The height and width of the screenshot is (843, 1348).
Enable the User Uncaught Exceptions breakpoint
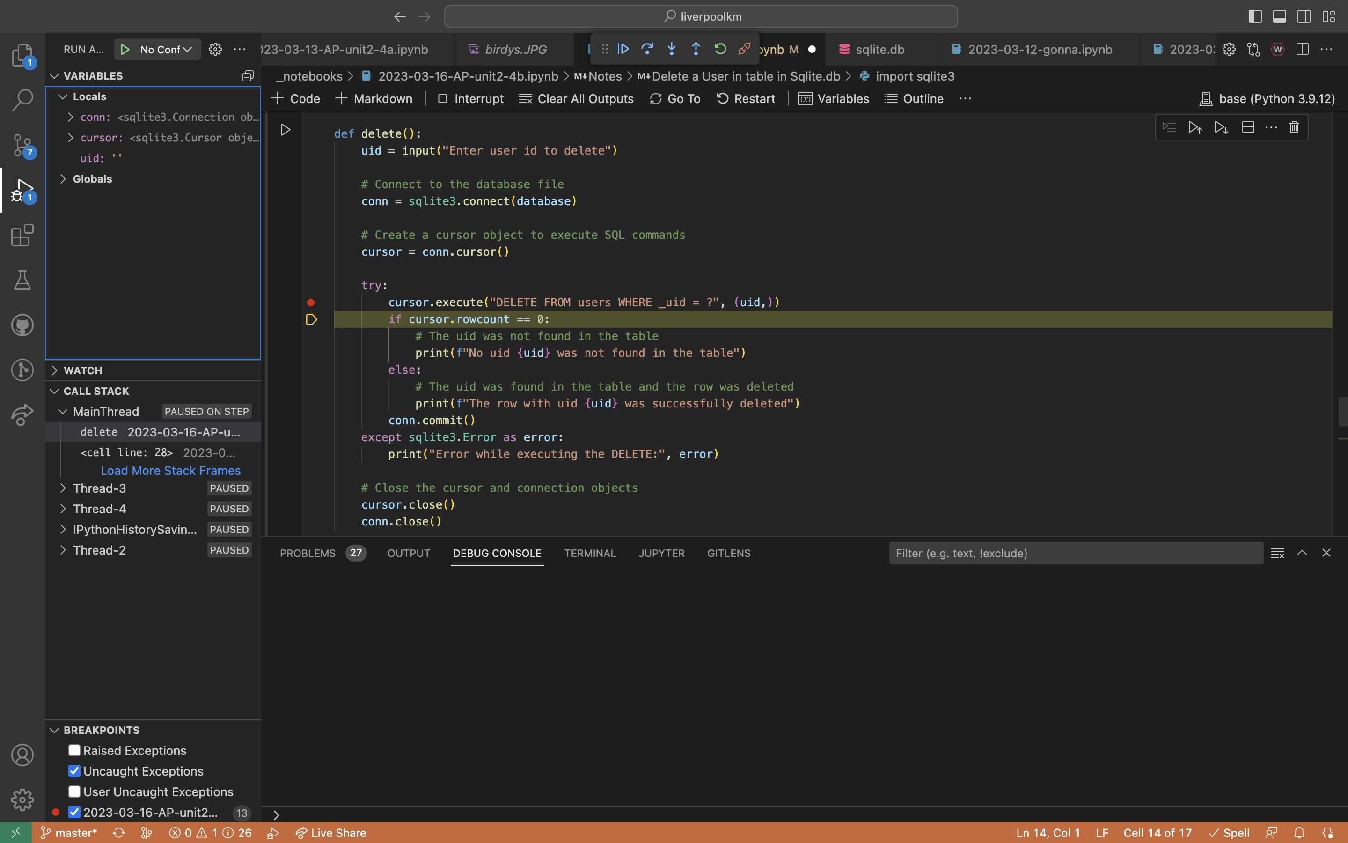click(73, 791)
